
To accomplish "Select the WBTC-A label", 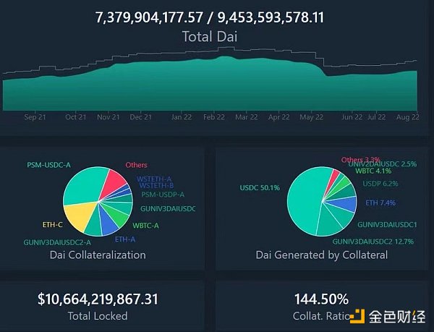I will pos(146,226).
